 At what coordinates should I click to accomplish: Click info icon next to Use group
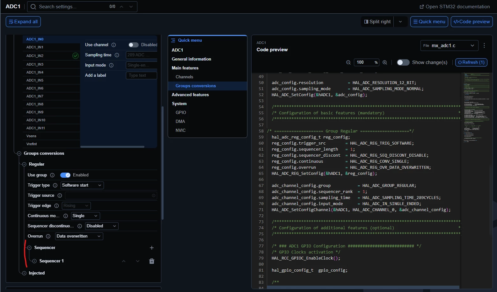click(x=52, y=175)
